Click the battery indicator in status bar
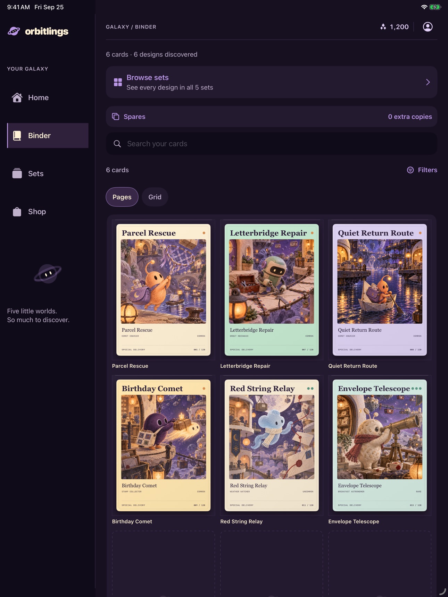Image resolution: width=448 pixels, height=597 pixels. coord(435,7)
